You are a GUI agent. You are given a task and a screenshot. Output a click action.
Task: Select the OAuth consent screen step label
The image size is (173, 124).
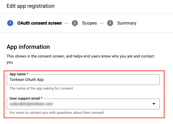pyautogui.click(x=40, y=23)
